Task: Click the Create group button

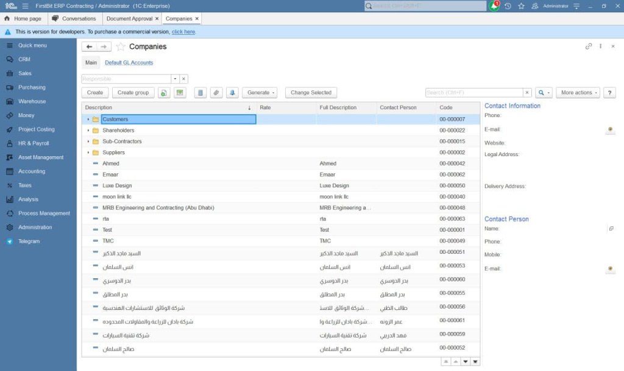Action: coord(133,93)
